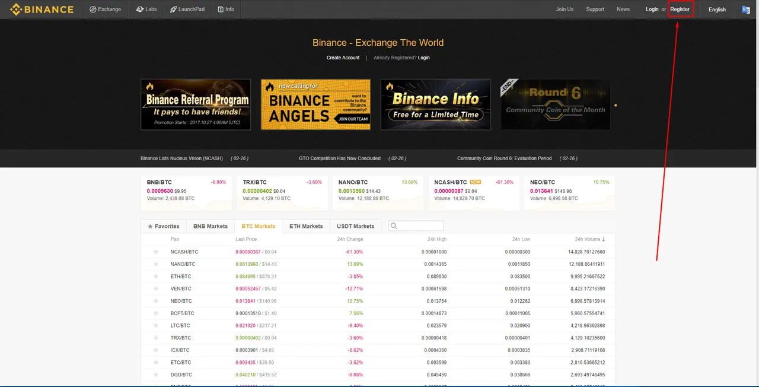759x387 pixels.
Task: Favorite the ETC/BTC pair star
Action: click(156, 362)
